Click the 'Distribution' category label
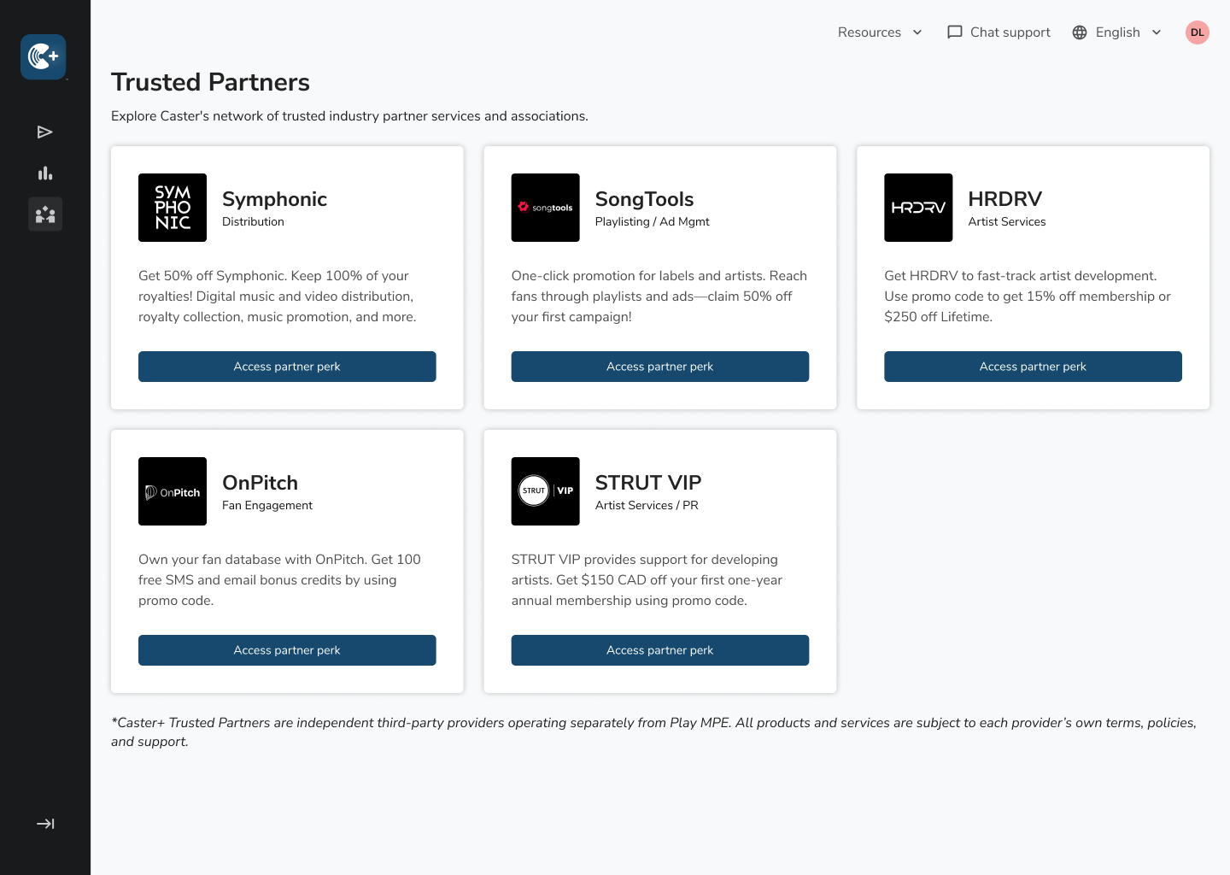The image size is (1230, 875). [253, 221]
